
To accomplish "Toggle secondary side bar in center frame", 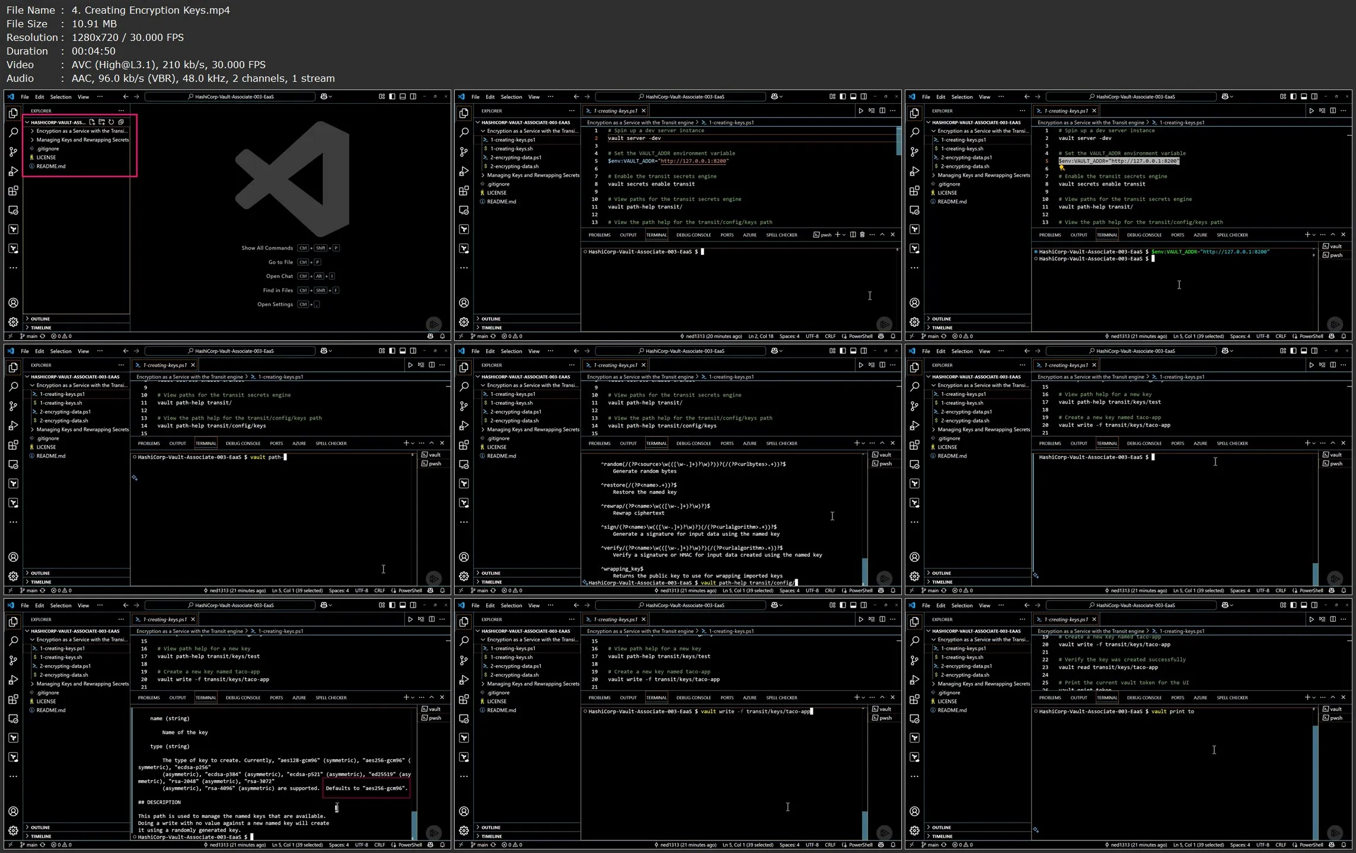I will coord(864,351).
